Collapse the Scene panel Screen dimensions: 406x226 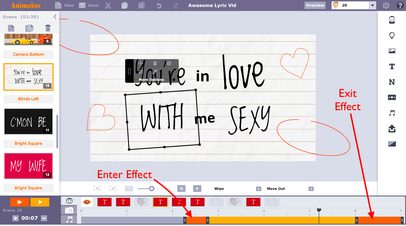[55, 17]
